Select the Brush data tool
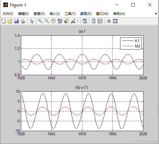This screenshot has height=144, width=159. [x=73, y=21]
